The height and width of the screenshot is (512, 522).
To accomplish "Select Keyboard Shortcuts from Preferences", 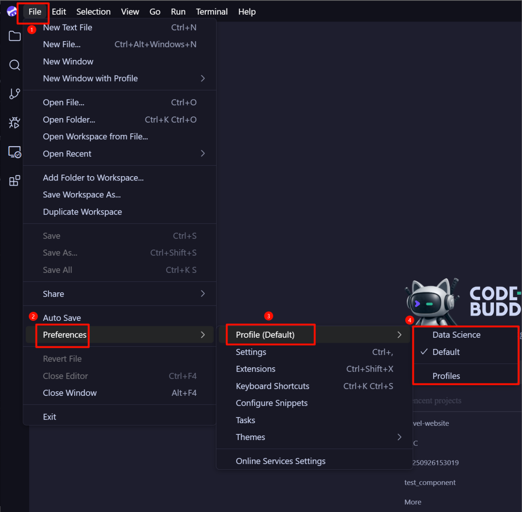I will pos(272,386).
